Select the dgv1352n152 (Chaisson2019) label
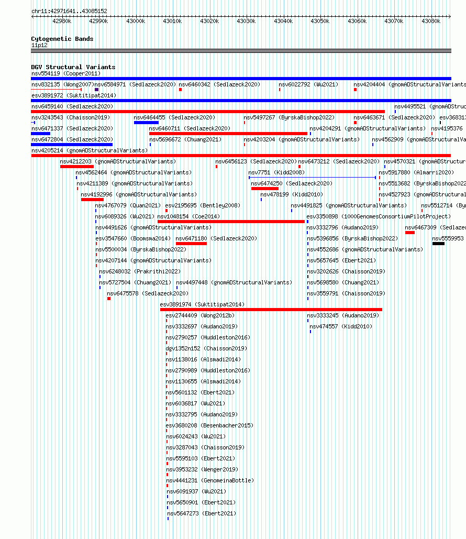This screenshot has width=466, height=539. click(x=206, y=348)
